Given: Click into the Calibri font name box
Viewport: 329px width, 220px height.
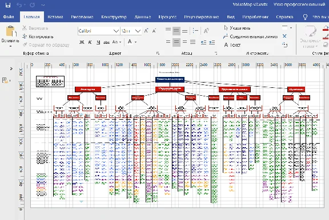Looking at the screenshot, I should tap(95, 31).
